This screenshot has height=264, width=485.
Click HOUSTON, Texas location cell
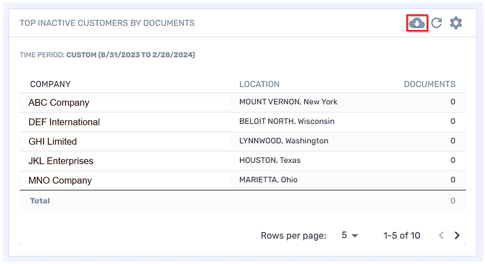[270, 160]
